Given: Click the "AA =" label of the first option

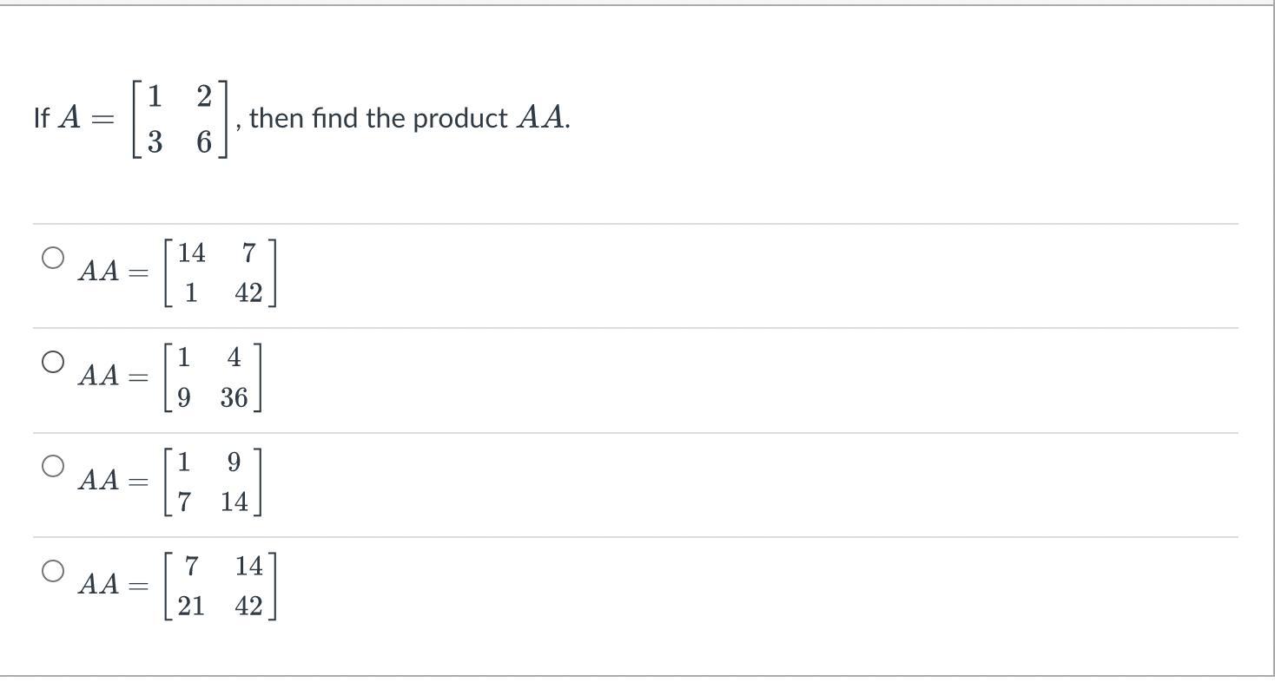Looking at the screenshot, I should [112, 272].
